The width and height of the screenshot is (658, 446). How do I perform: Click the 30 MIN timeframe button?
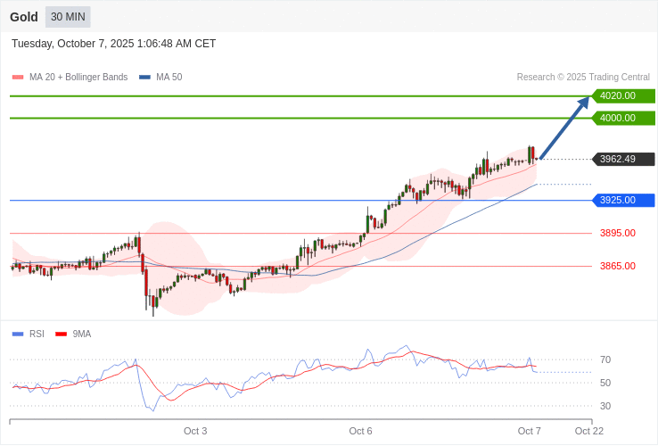pos(68,17)
